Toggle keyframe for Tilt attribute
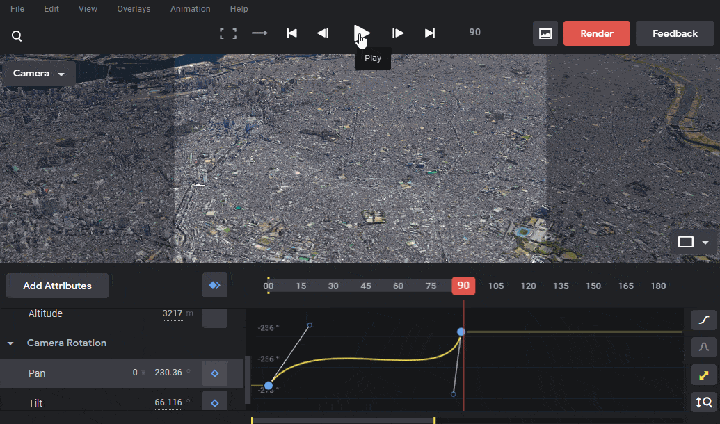Viewport: 720px width, 424px height. [x=215, y=402]
